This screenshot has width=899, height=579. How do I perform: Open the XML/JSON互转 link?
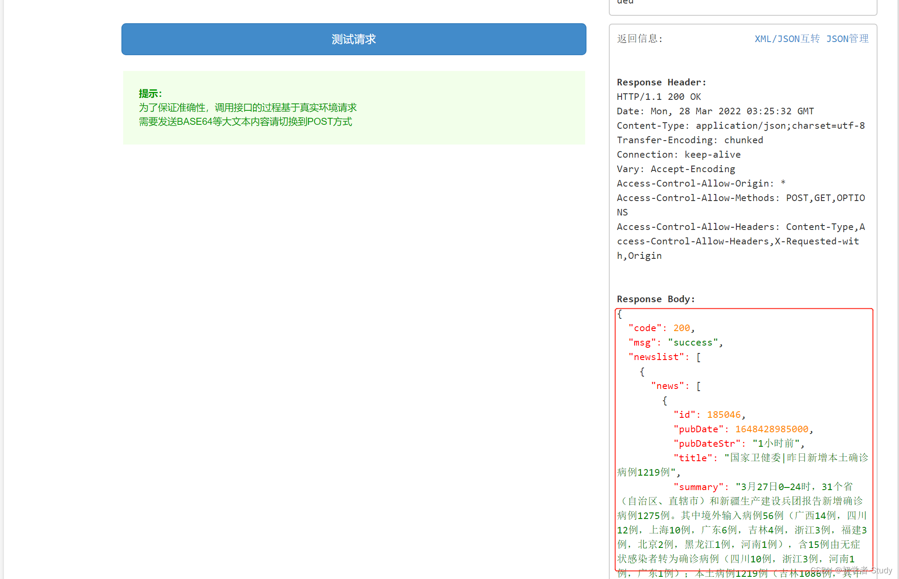coord(787,39)
